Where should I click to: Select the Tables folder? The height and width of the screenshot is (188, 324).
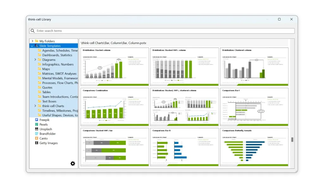click(46, 92)
